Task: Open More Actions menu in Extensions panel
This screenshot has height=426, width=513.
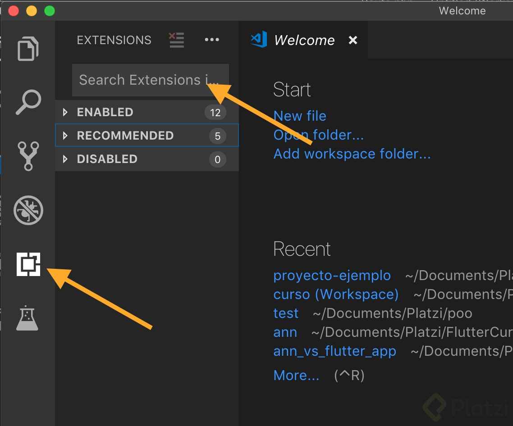Action: tap(212, 40)
